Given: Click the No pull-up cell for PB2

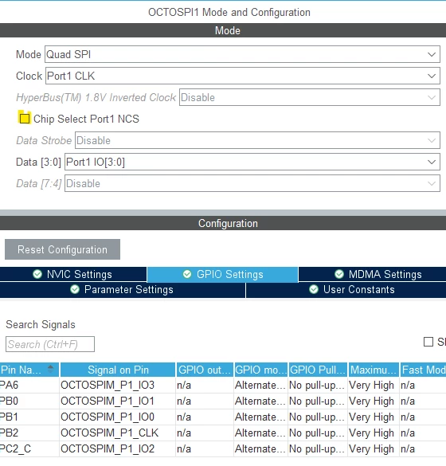Looking at the screenshot, I should pyautogui.click(x=317, y=433).
